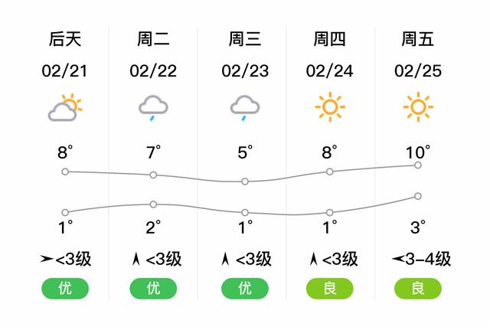Click the north wind arrow for 周二
Image resolution: width=490 pixels, height=327 pixels.
pyautogui.click(x=136, y=259)
